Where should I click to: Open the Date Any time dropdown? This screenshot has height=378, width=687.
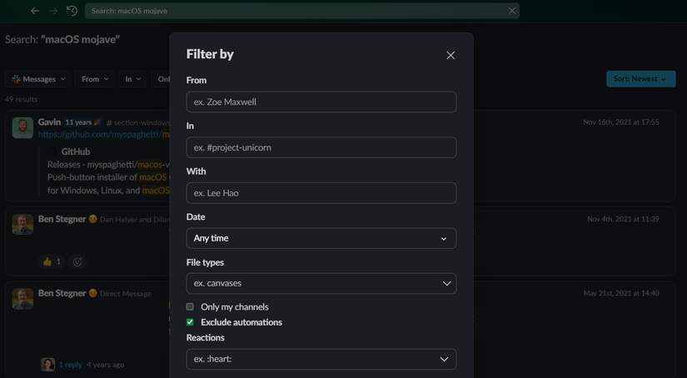pos(321,238)
